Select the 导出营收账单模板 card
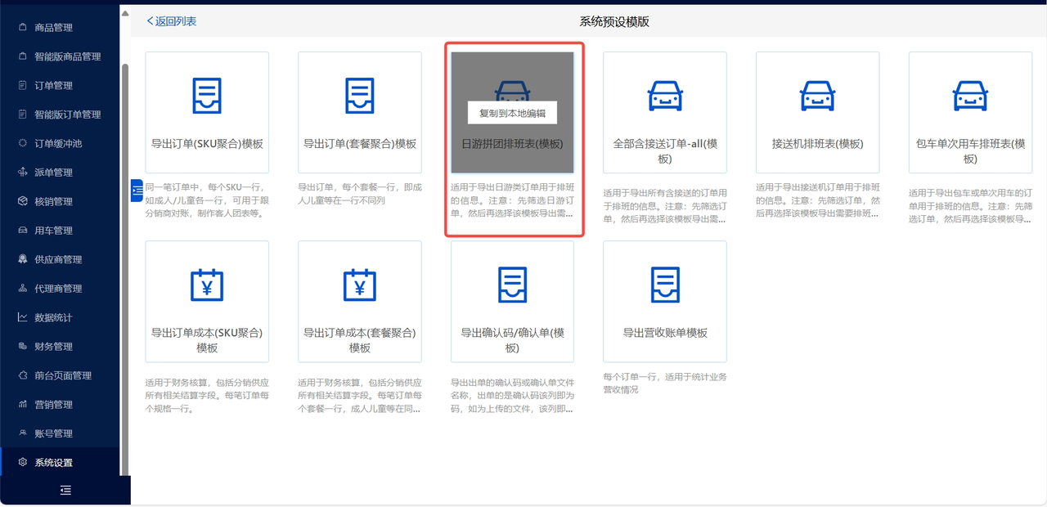1047x507 pixels. 665,303
